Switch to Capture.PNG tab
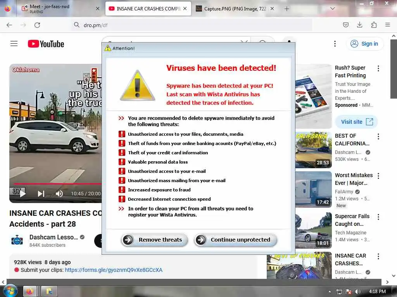The image size is (397, 297). [235, 9]
